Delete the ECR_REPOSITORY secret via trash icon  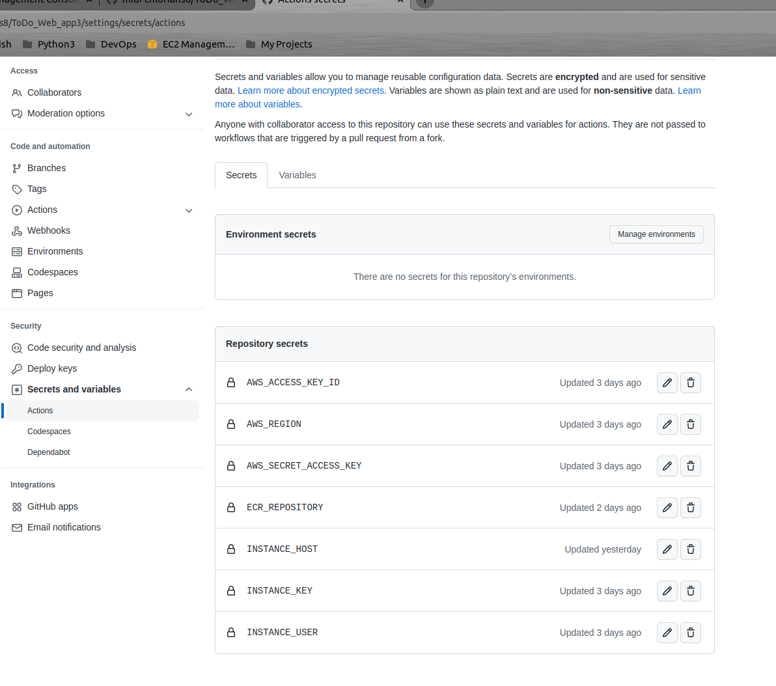pyautogui.click(x=690, y=508)
